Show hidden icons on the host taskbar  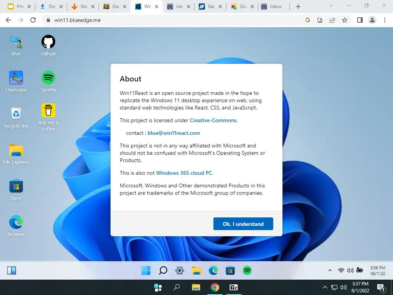pos(325,287)
